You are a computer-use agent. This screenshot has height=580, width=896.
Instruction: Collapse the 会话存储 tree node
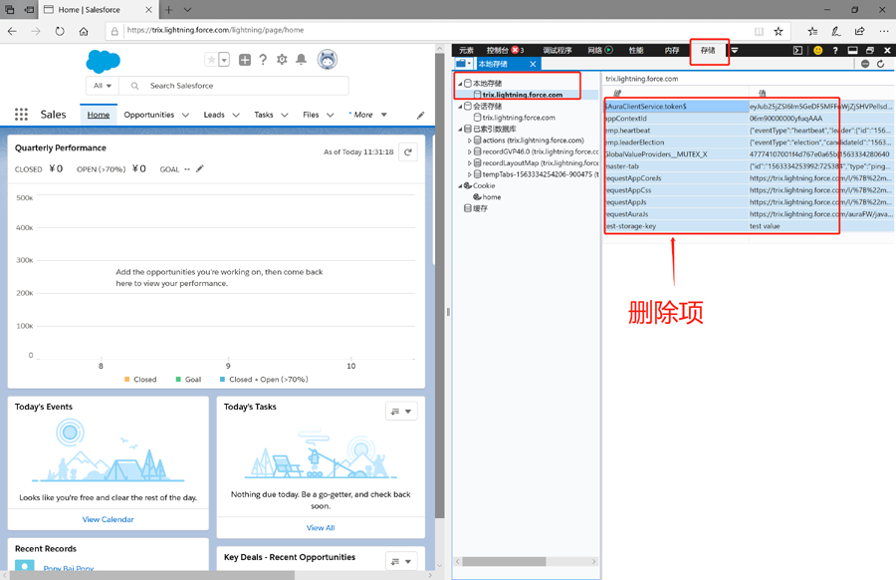(460, 107)
